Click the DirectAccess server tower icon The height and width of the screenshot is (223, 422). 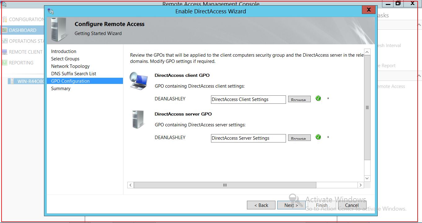[x=138, y=120]
